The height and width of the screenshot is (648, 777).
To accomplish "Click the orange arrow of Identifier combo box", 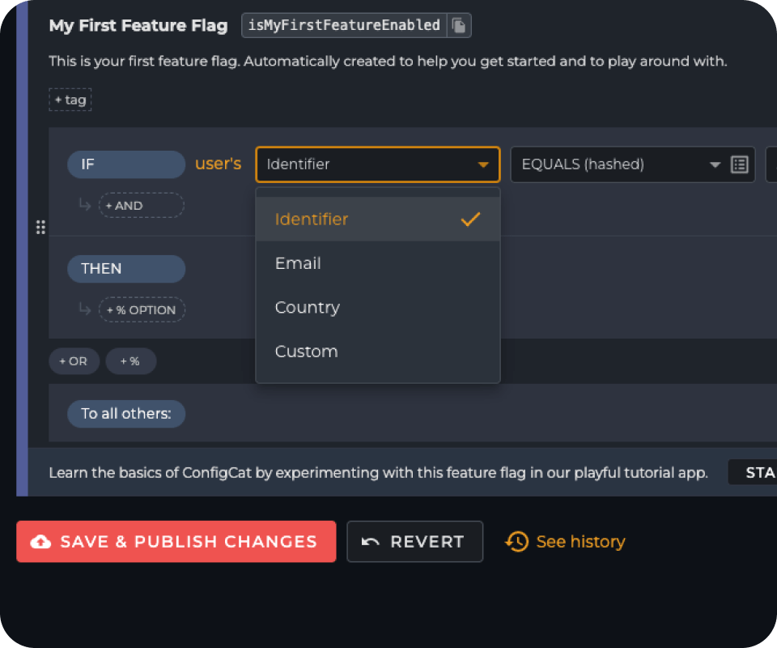I will click(483, 164).
